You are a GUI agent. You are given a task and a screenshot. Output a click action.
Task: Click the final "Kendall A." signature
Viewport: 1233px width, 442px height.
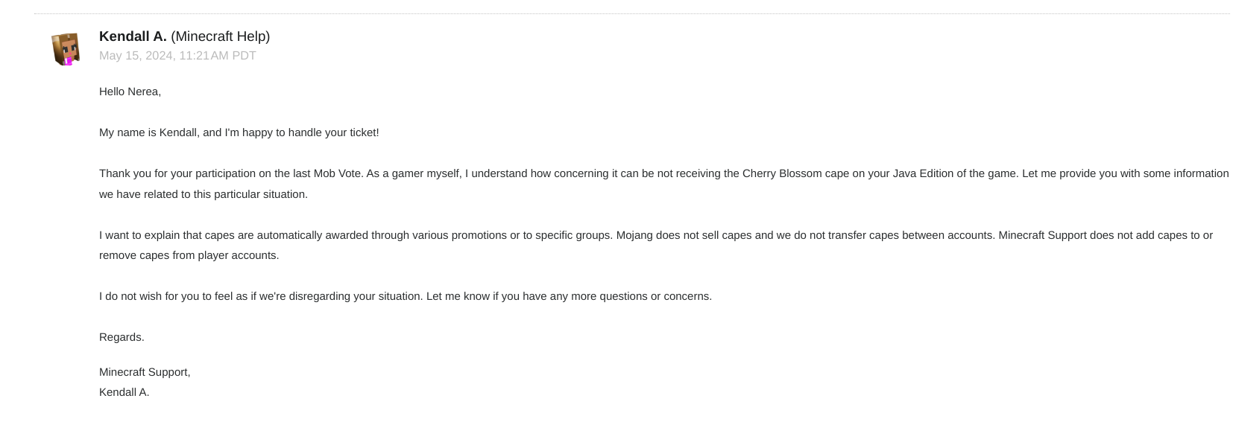(124, 392)
